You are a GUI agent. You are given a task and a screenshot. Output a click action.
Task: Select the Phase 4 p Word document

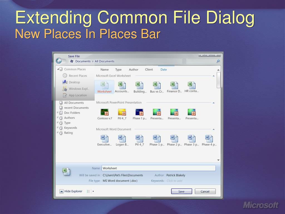[x=209, y=140]
